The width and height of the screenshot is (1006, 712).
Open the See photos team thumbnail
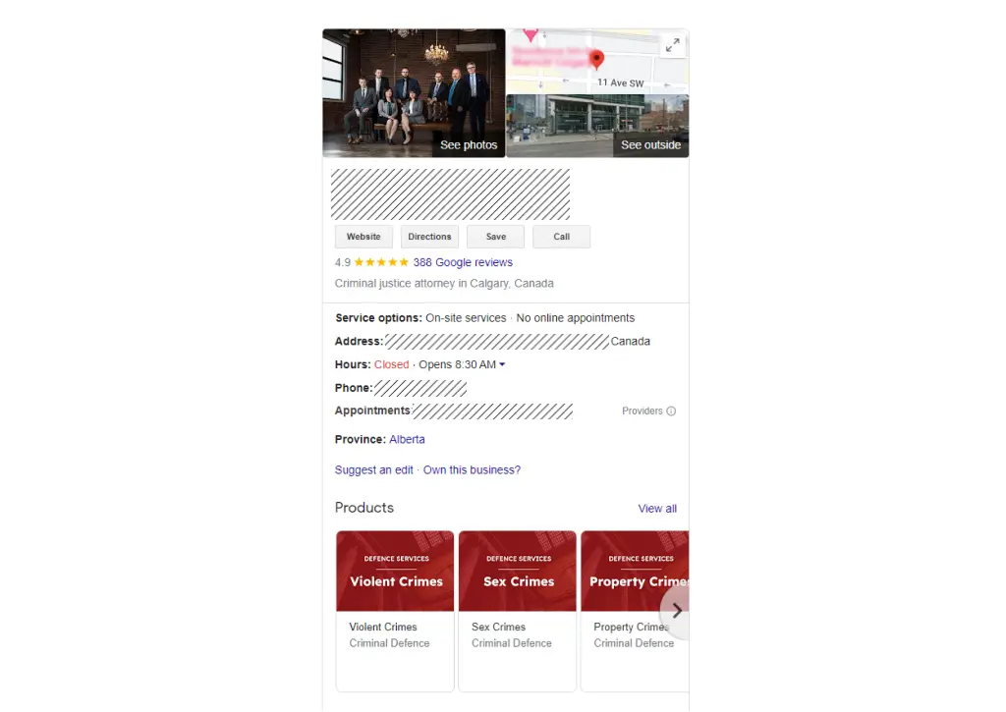[414, 93]
